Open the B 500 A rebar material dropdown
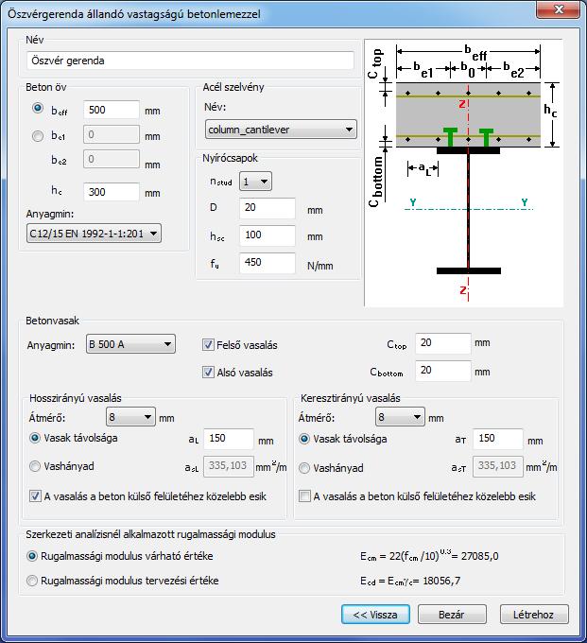This screenshot has height=643, width=587. 130,344
